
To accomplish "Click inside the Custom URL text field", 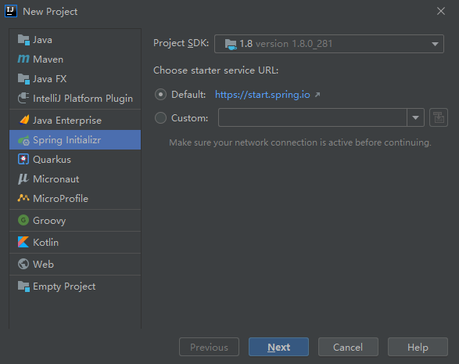I will 313,118.
